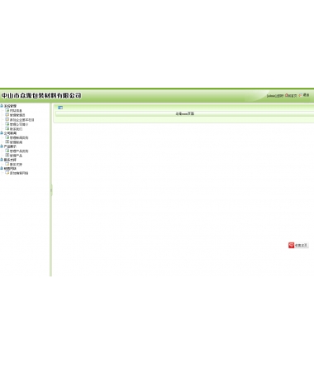Click the icon beside 管理新闻类别
Viewport: 314px width, 365px height.
point(7,137)
